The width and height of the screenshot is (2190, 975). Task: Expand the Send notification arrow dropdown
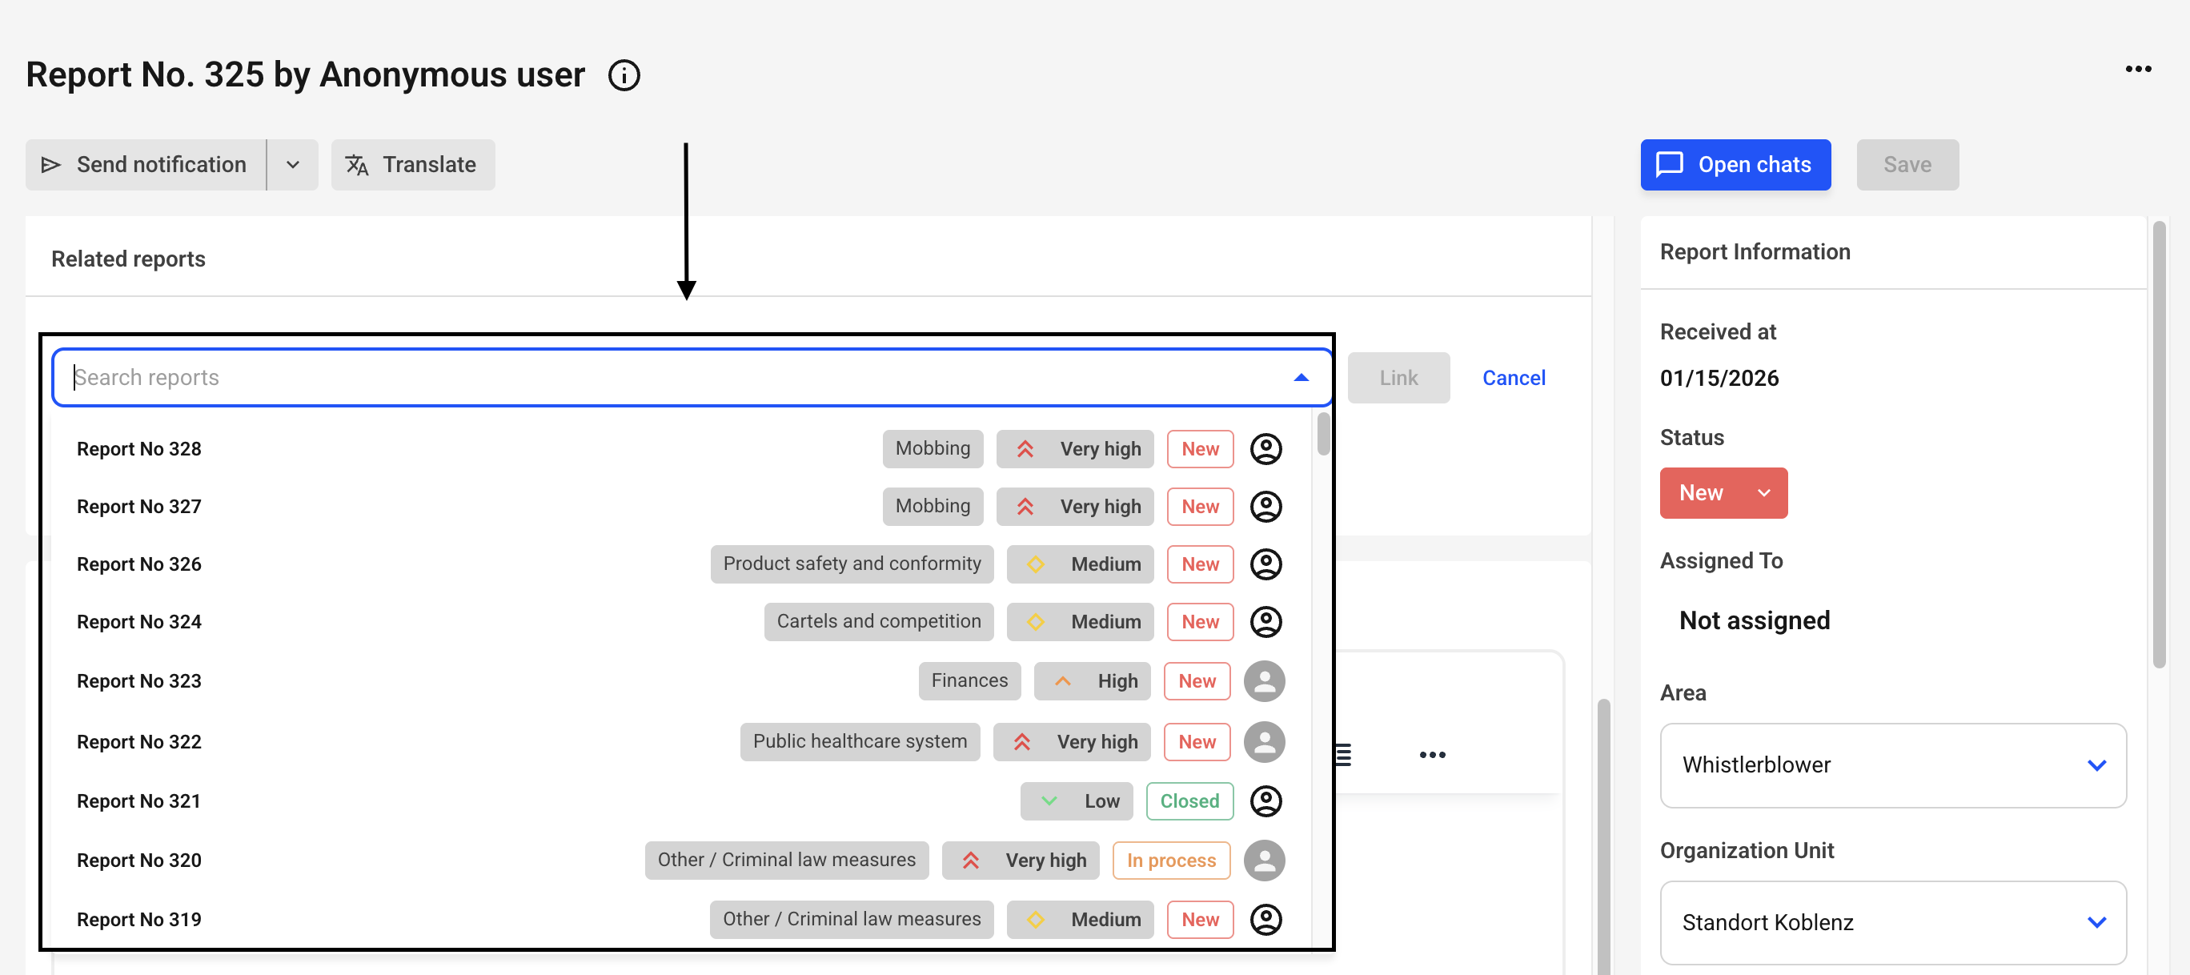(292, 165)
